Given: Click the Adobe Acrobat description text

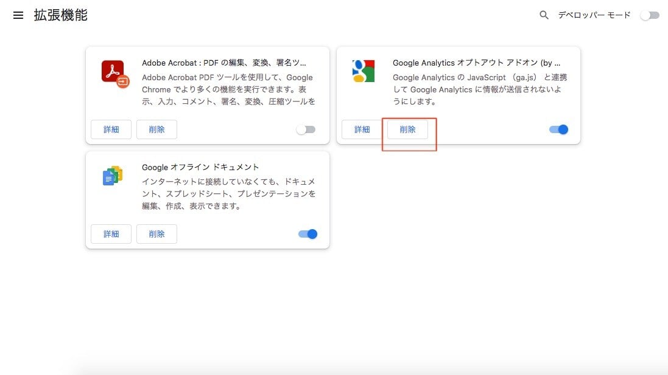Looking at the screenshot, I should pos(229,89).
